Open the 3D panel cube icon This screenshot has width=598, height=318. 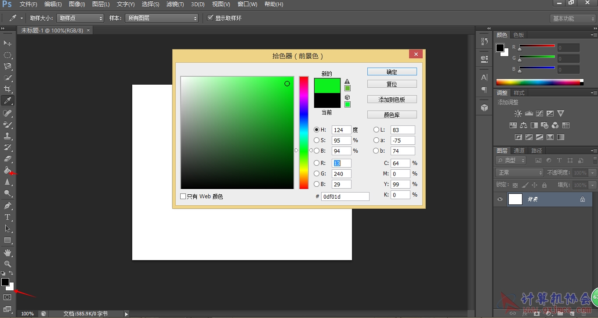click(x=484, y=107)
